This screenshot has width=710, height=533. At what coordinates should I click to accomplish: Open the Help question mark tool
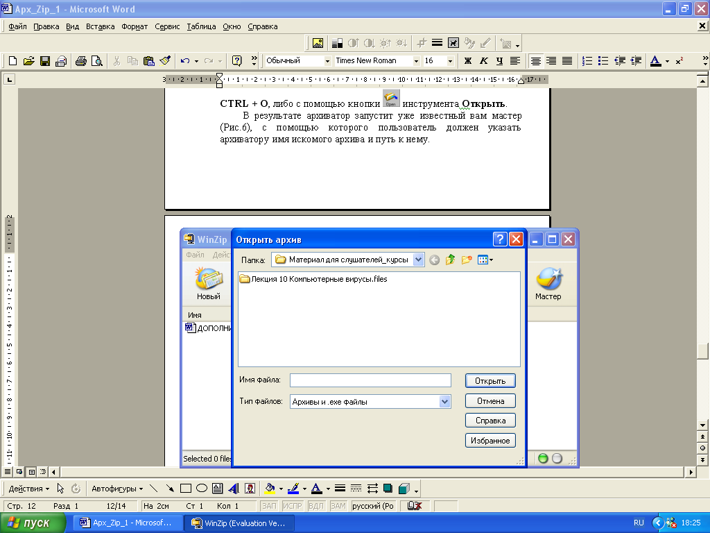pos(237,61)
